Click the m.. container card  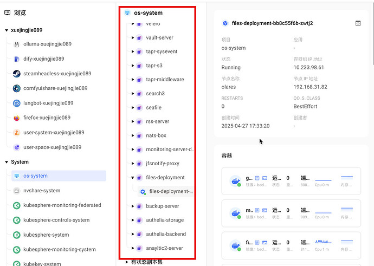tap(291, 213)
